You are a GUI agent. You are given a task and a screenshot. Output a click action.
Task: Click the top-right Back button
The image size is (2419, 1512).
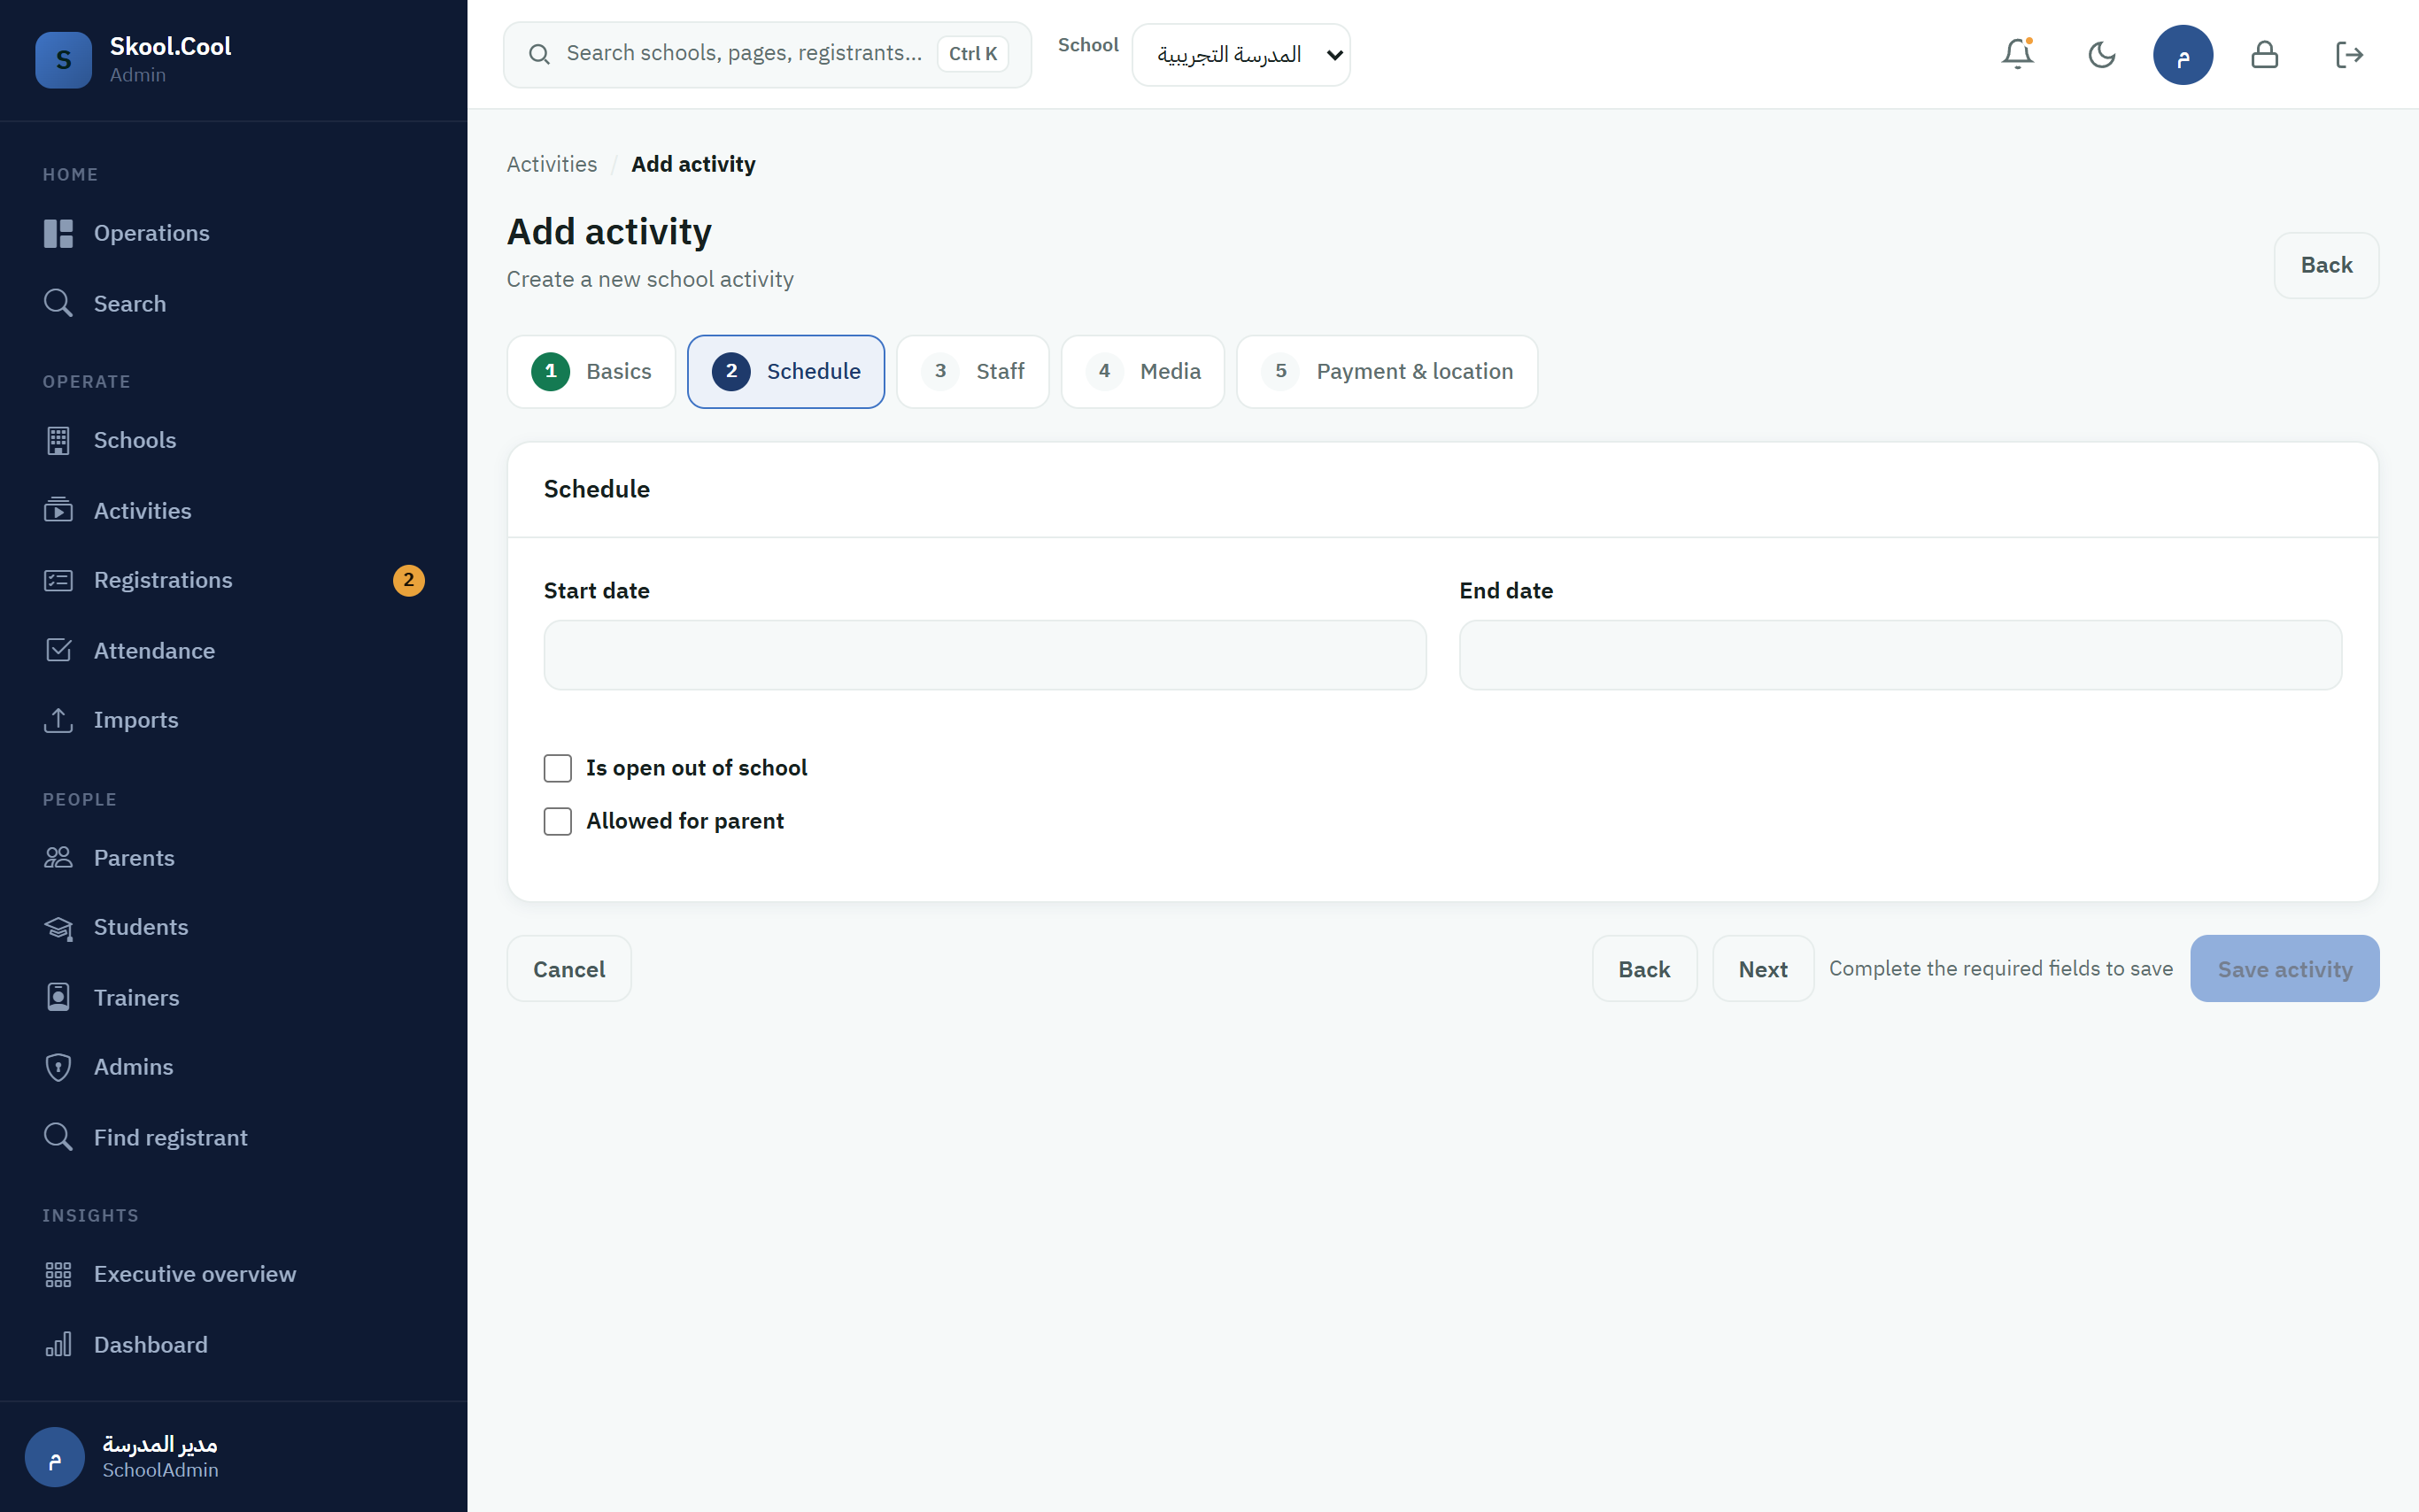coord(2326,265)
